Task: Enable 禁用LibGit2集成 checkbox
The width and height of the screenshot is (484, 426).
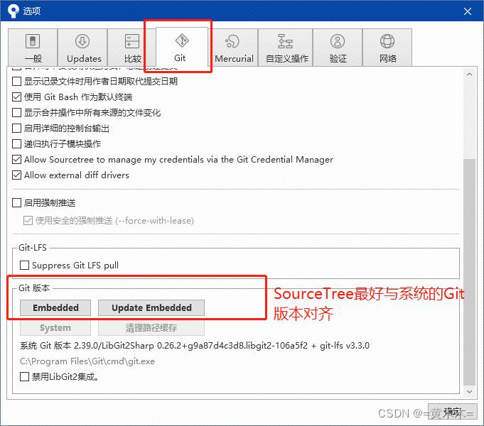Action: [24, 376]
